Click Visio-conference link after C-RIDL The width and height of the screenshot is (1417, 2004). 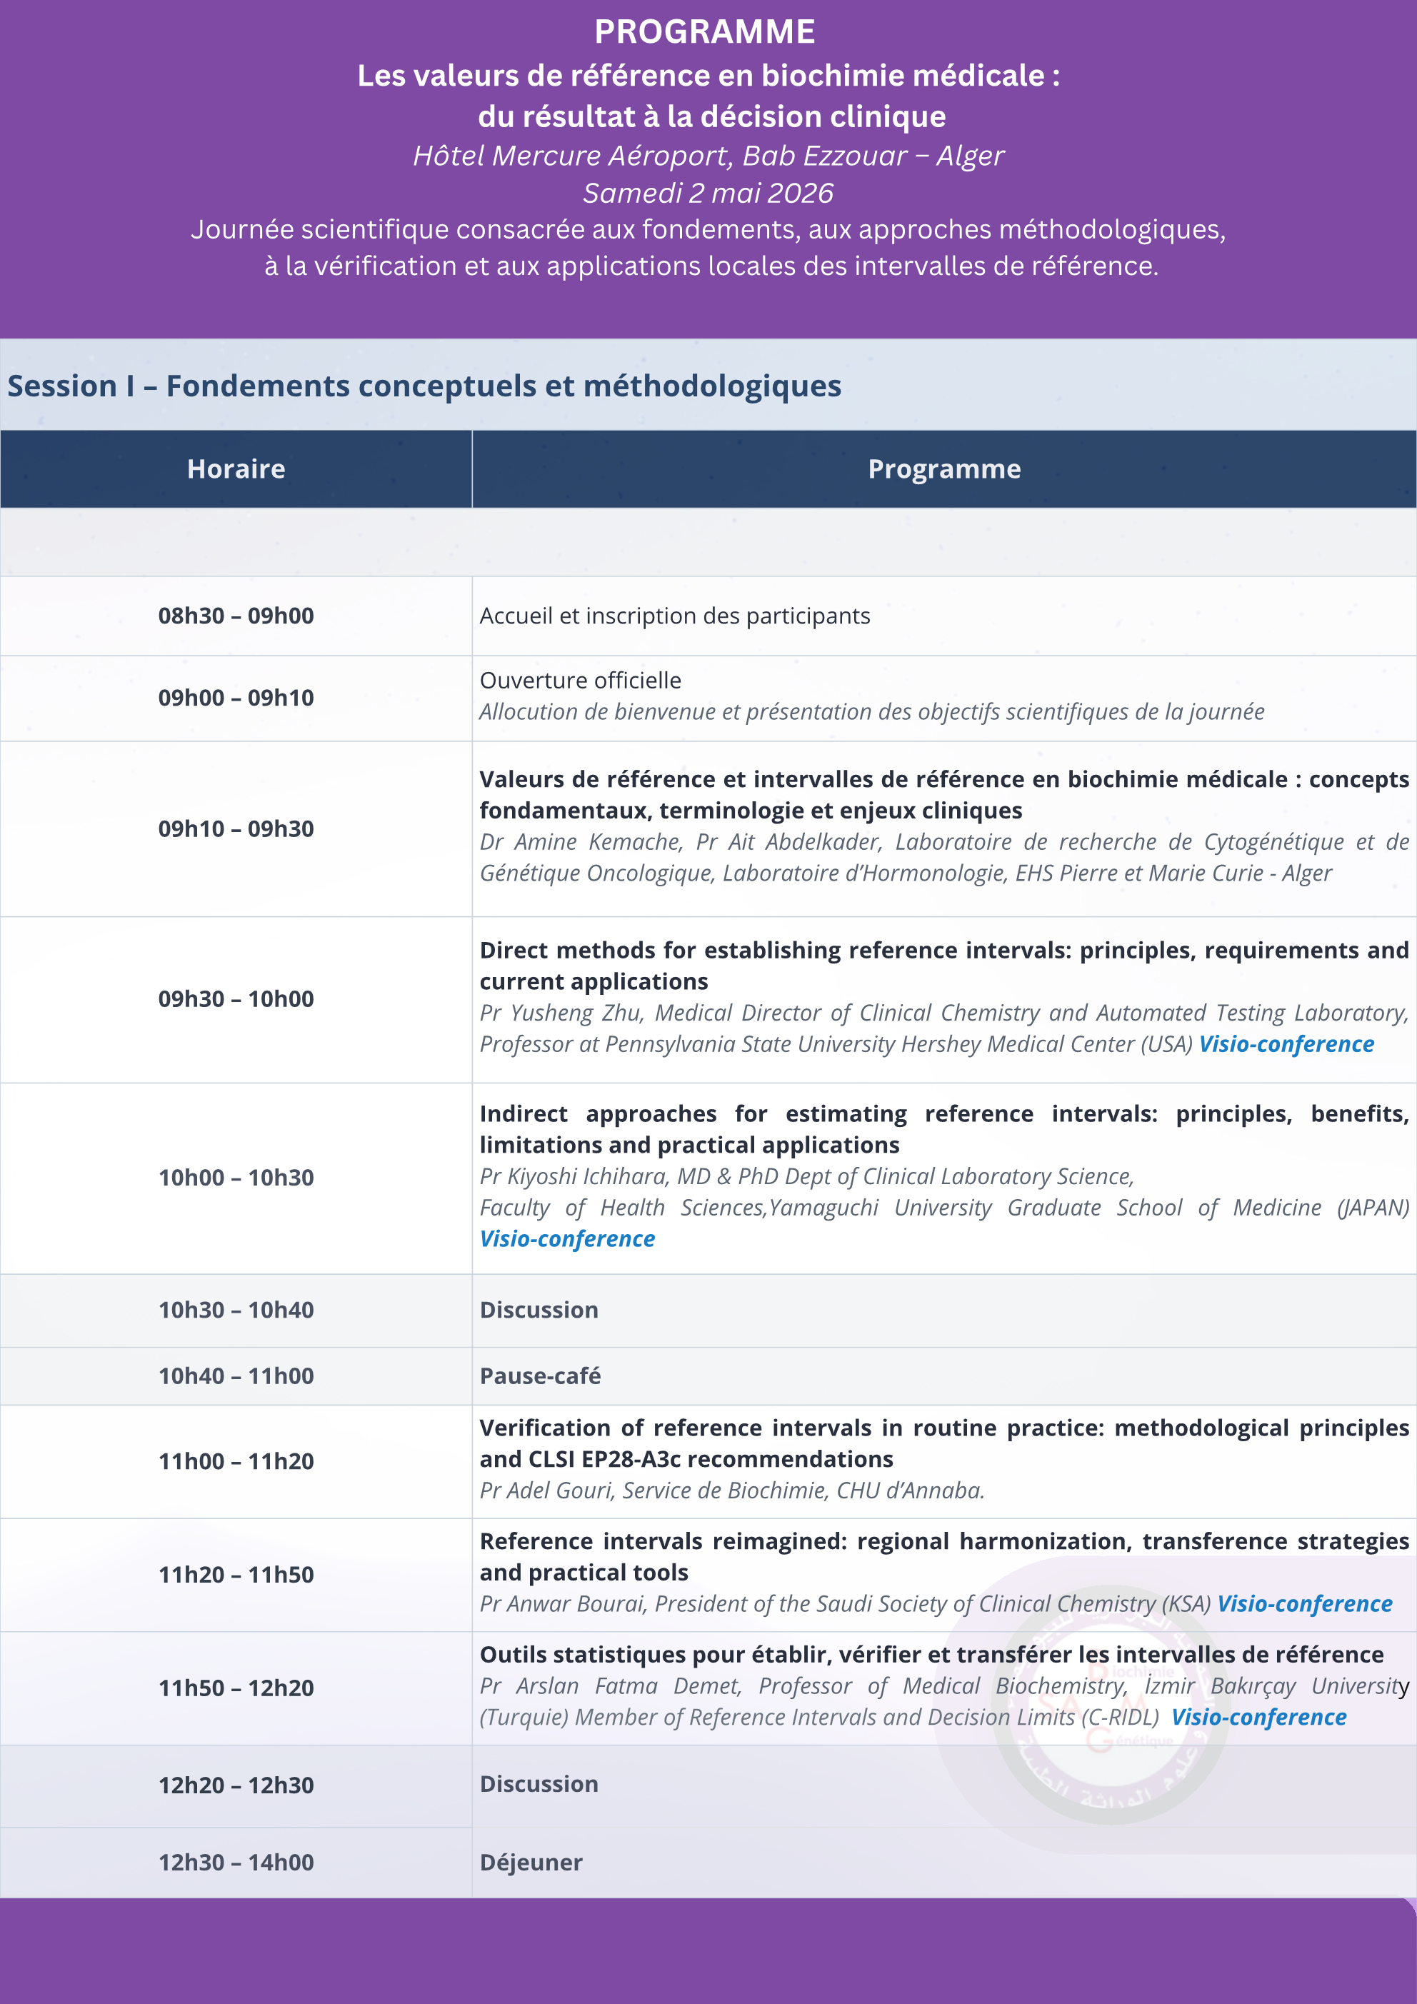[1258, 1717]
